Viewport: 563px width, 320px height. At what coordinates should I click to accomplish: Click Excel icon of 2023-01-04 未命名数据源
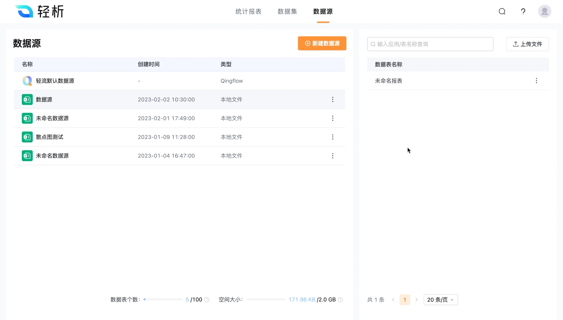coord(27,156)
